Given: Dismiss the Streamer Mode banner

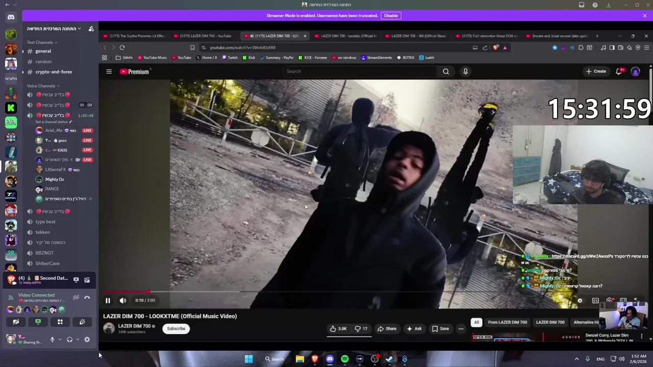Looking at the screenshot, I should click(x=645, y=15).
